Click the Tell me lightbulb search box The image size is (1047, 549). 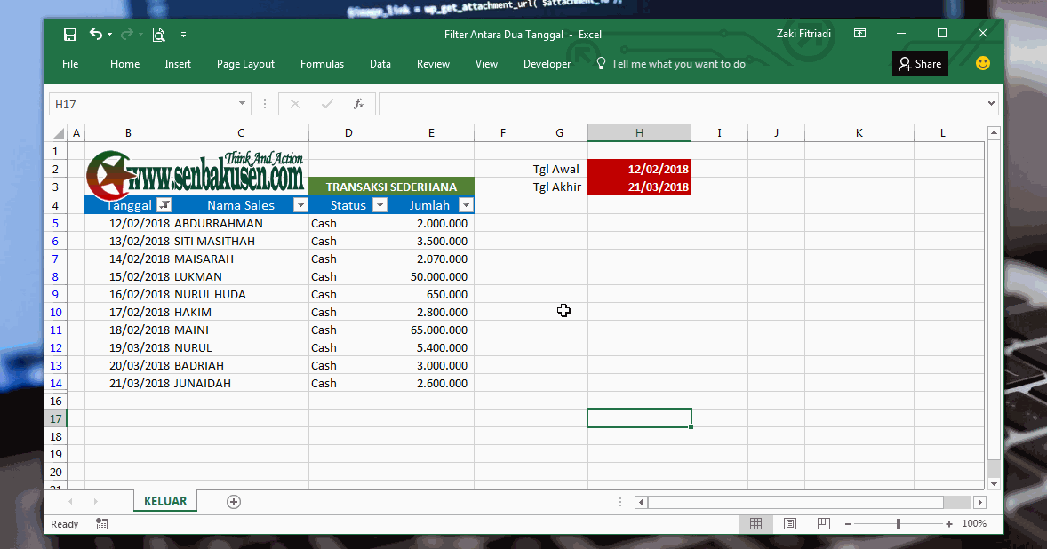coord(670,63)
